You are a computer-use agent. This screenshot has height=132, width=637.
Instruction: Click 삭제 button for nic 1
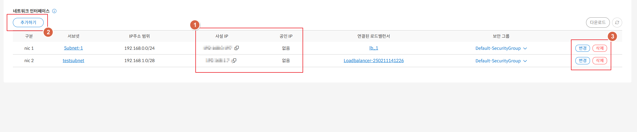coord(599,48)
